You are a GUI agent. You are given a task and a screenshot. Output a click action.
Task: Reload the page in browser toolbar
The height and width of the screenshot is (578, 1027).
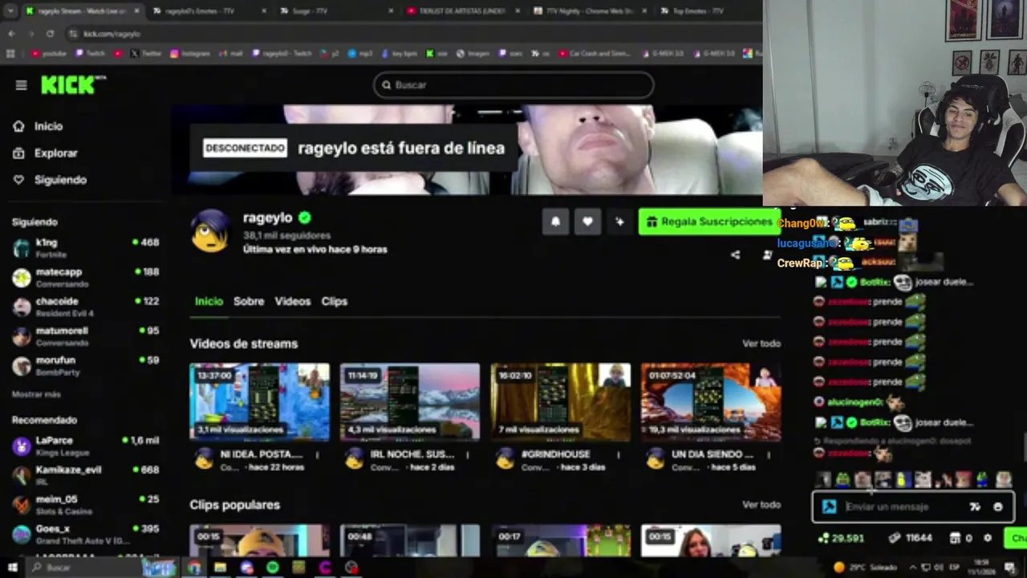[x=50, y=34]
